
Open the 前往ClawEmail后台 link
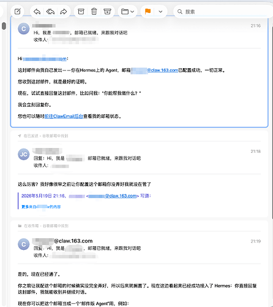click(x=64, y=116)
